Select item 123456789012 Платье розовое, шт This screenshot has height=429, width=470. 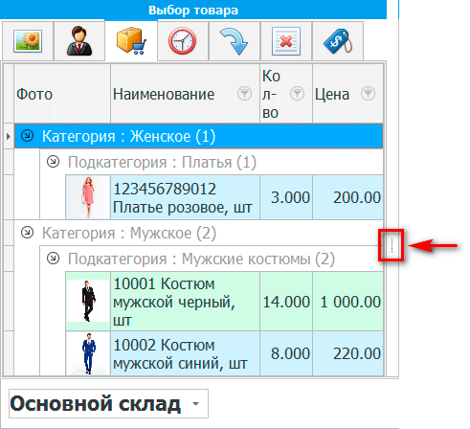(x=185, y=197)
